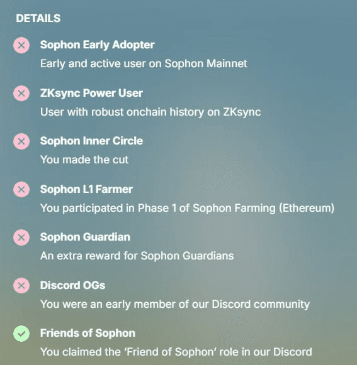Select the ZKsync Power User title
Image resolution: width=357 pixels, height=365 pixels.
(x=91, y=93)
